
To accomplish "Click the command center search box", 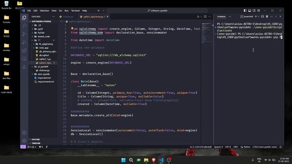I will [x=157, y=10].
